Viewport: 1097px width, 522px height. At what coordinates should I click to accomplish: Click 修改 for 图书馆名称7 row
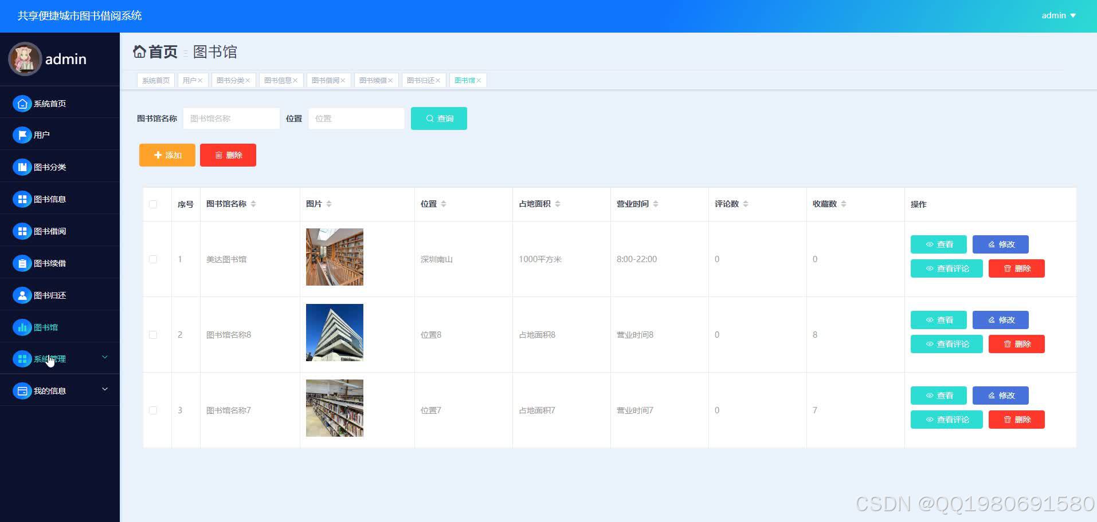(x=1001, y=396)
